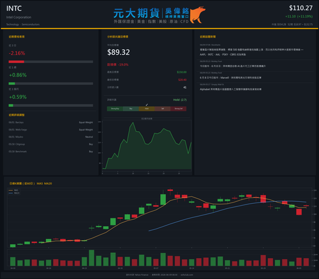
Task: Click the 元大期貨 banner title
Action: pos(137,13)
